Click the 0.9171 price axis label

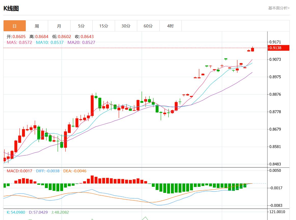point(275,42)
